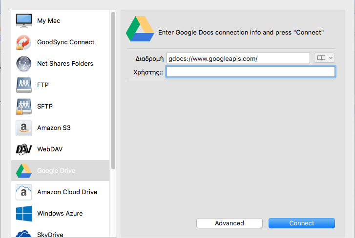Click the Connect button
The height and width of the screenshot is (238, 355).
(x=302, y=223)
